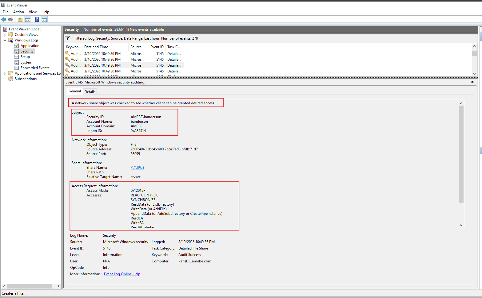Image resolution: width=482 pixels, height=298 pixels.
Task: Click the Event Viewer title bar icon
Action: 3,5
